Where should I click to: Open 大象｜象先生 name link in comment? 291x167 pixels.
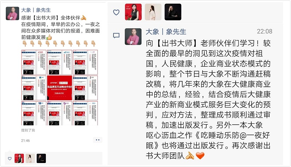coord(166,32)
